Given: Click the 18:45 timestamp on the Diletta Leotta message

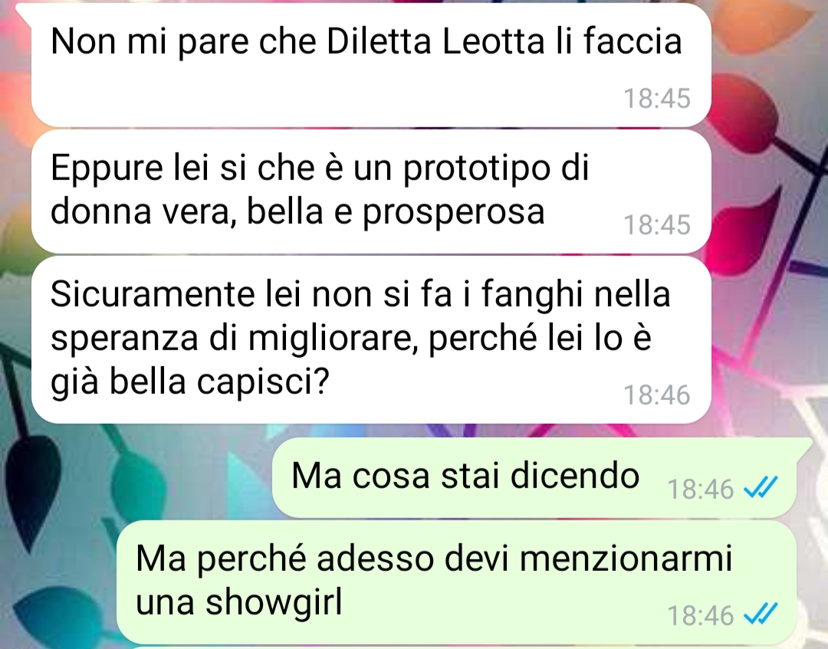Looking at the screenshot, I should [657, 98].
